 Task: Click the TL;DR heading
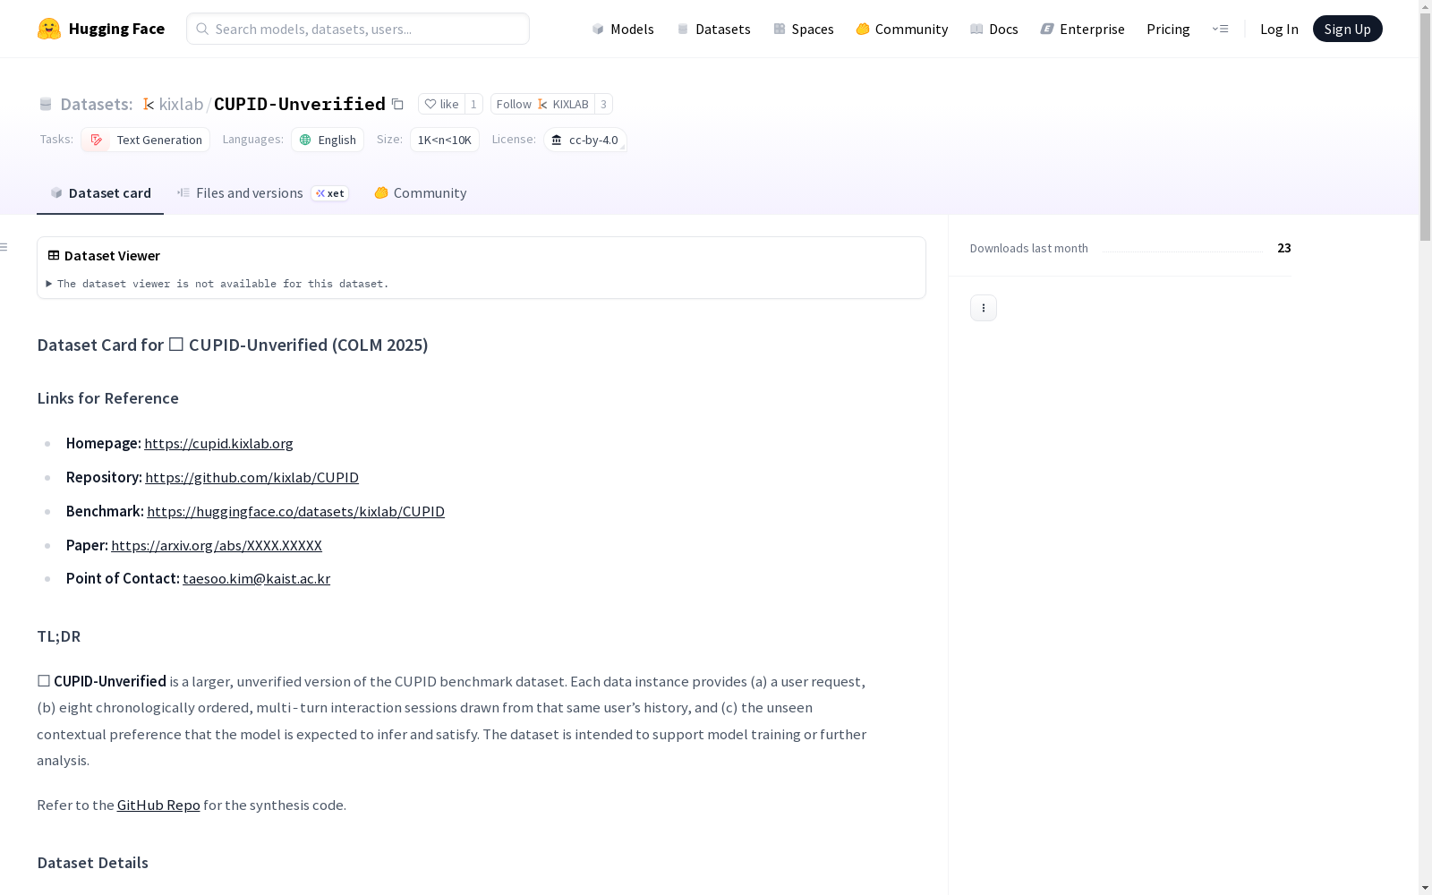pos(59,636)
